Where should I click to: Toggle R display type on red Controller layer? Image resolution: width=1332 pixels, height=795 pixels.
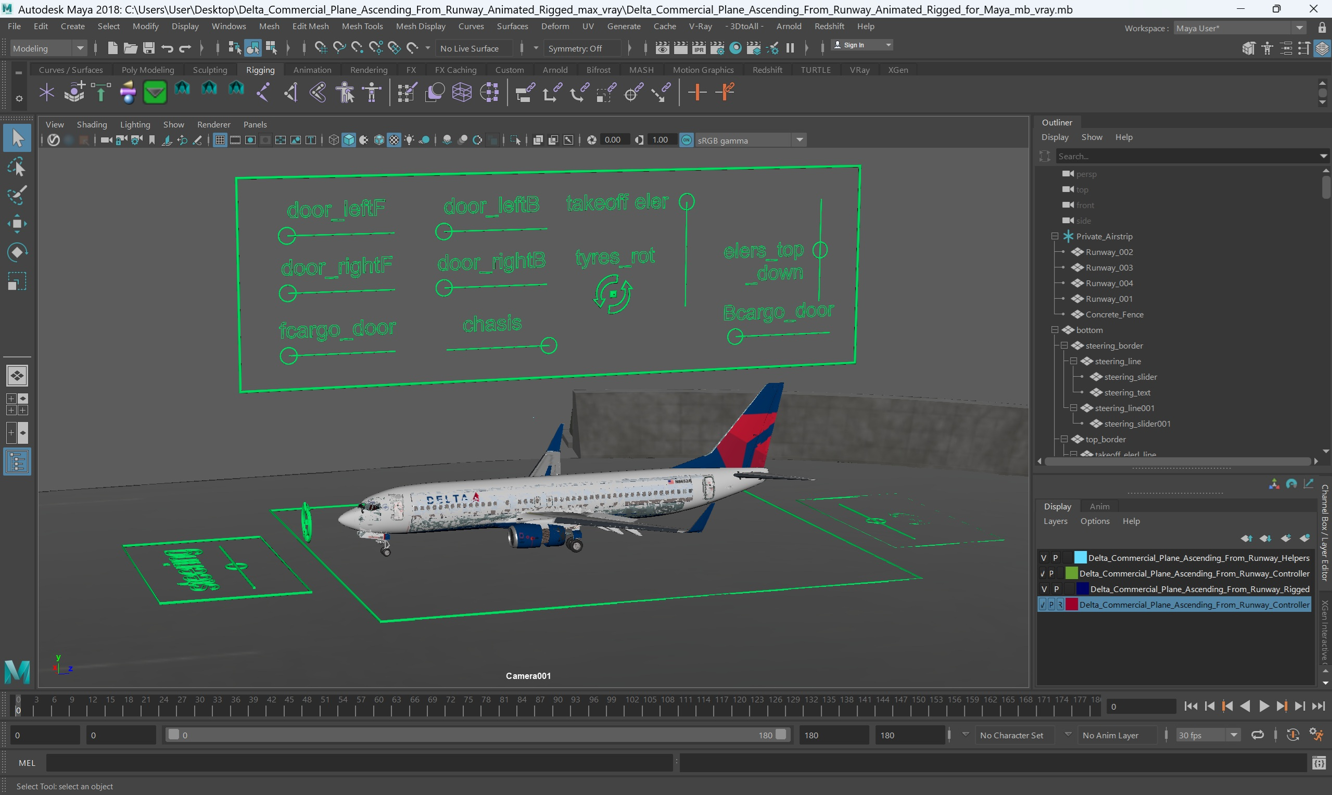coord(1060,604)
